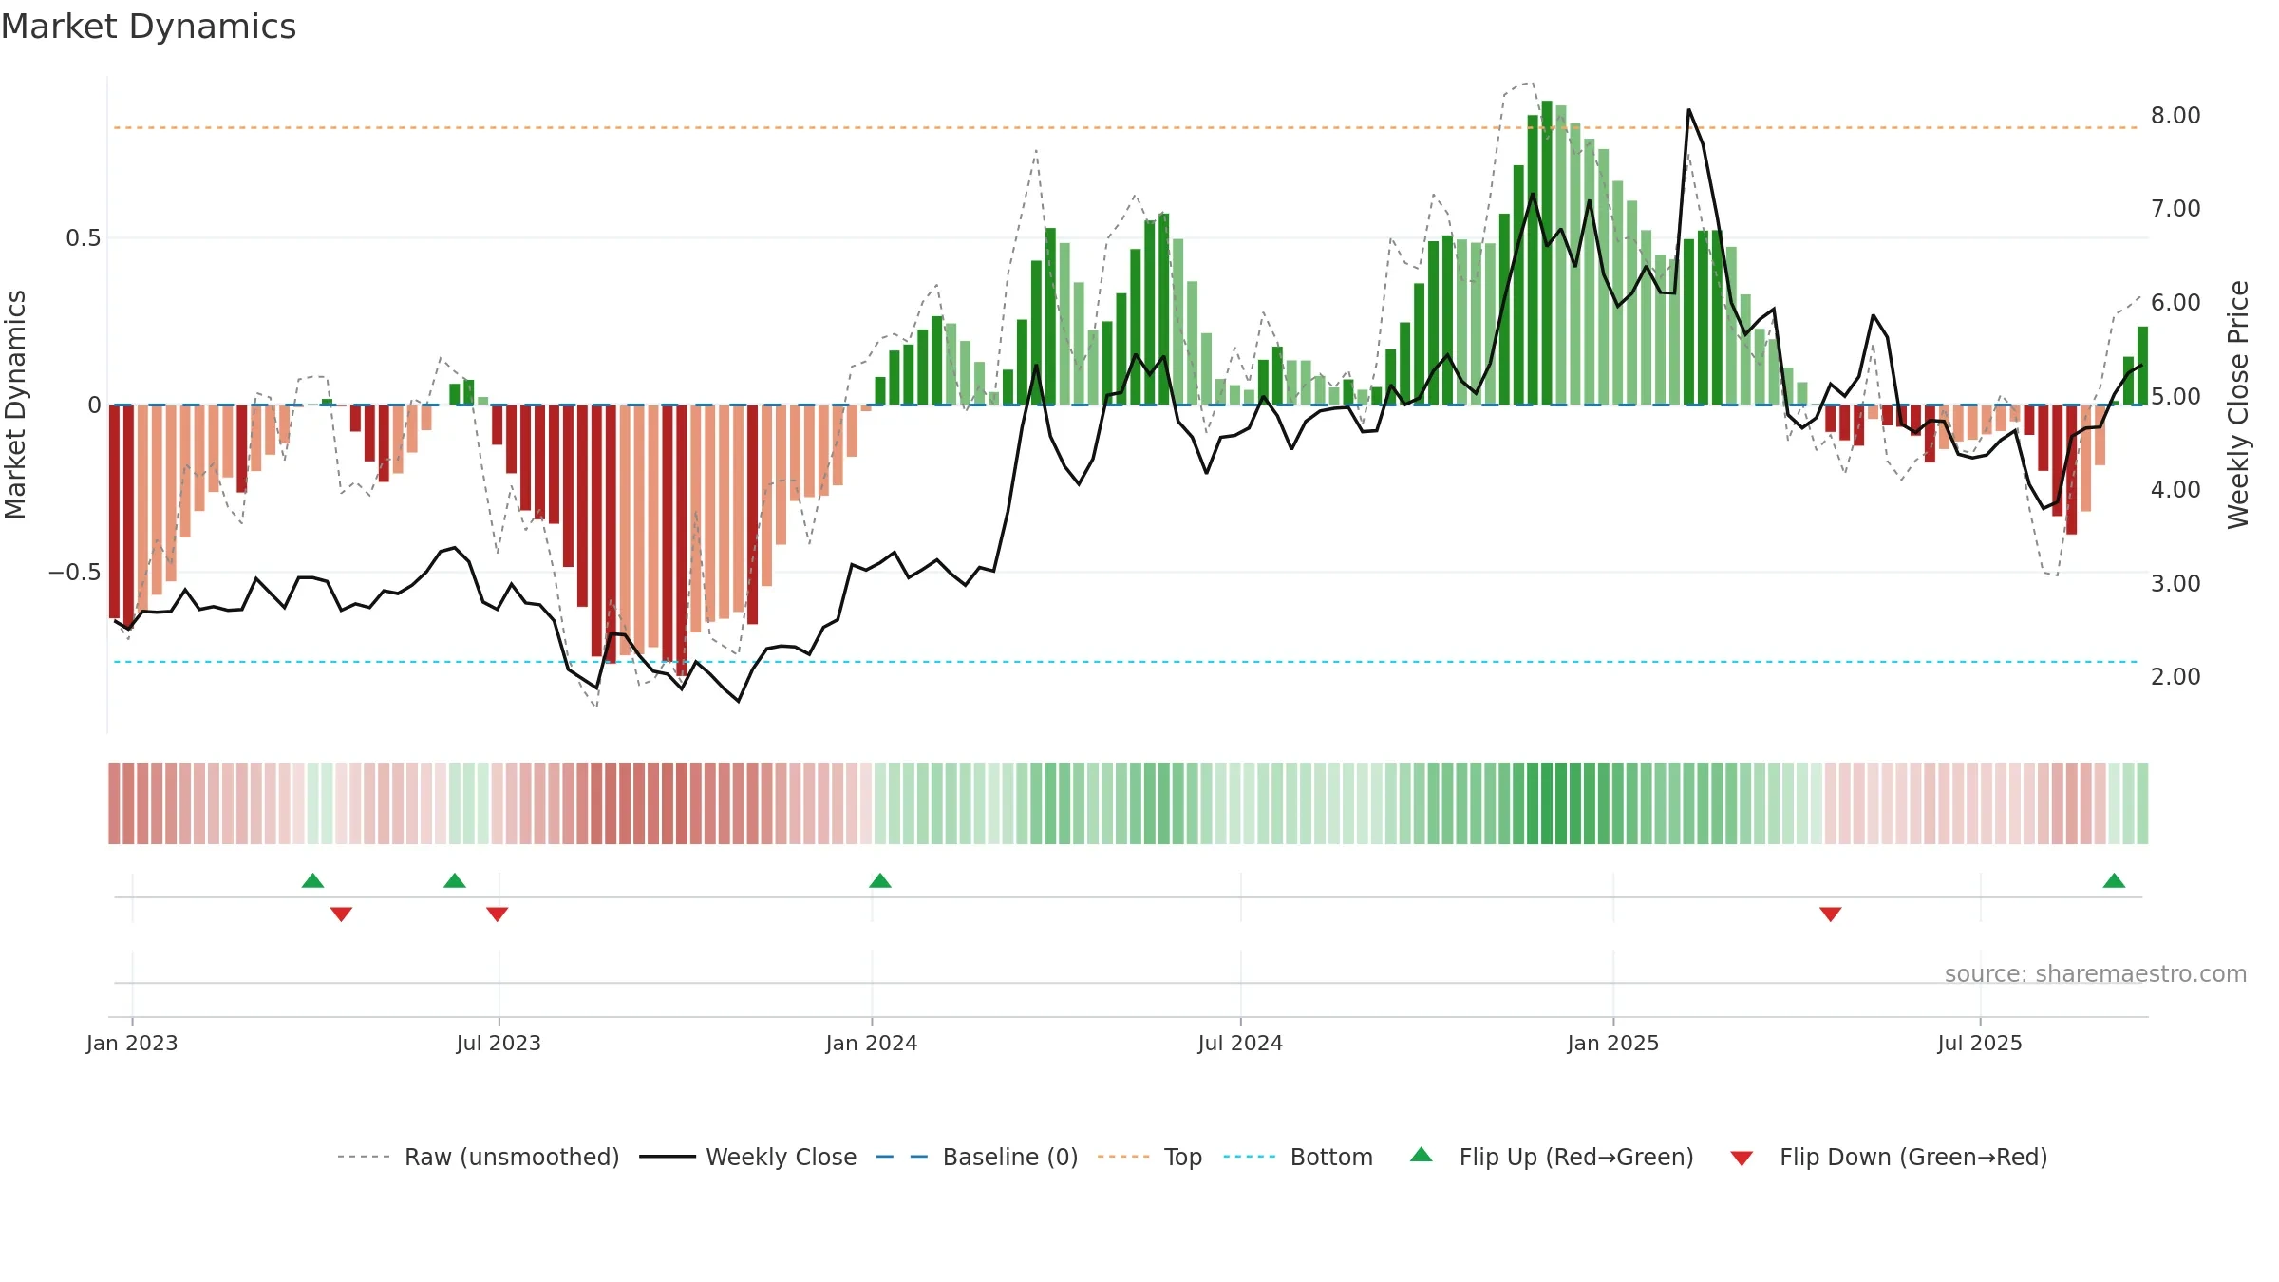The width and height of the screenshot is (2279, 1282).
Task: Click the −0.5 left axis tick
Action: tap(75, 572)
